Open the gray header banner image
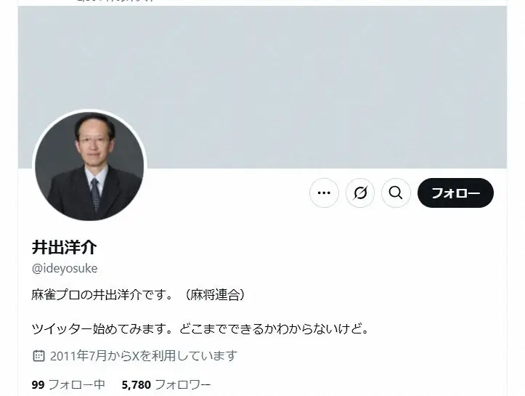Image resolution: width=525 pixels, height=396 pixels. coord(263,87)
